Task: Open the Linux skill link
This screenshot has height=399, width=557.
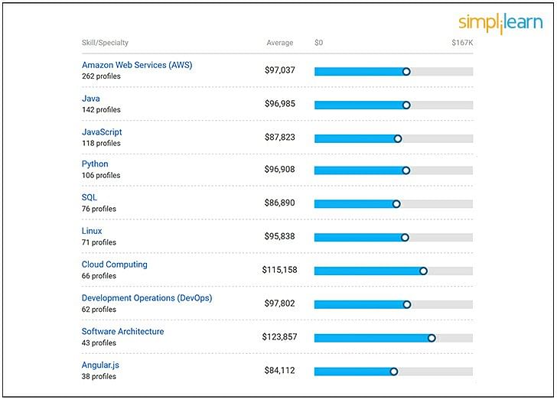Action: tap(92, 231)
